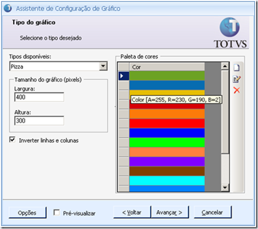Click the palette vertical scrollbar thumb
This screenshot has width=258, height=229.
tap(225, 112)
